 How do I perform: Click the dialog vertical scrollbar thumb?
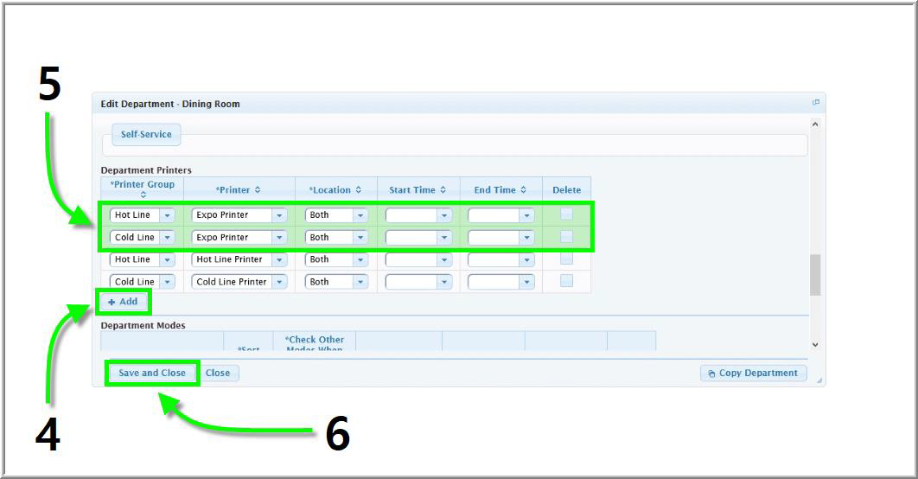coord(814,275)
